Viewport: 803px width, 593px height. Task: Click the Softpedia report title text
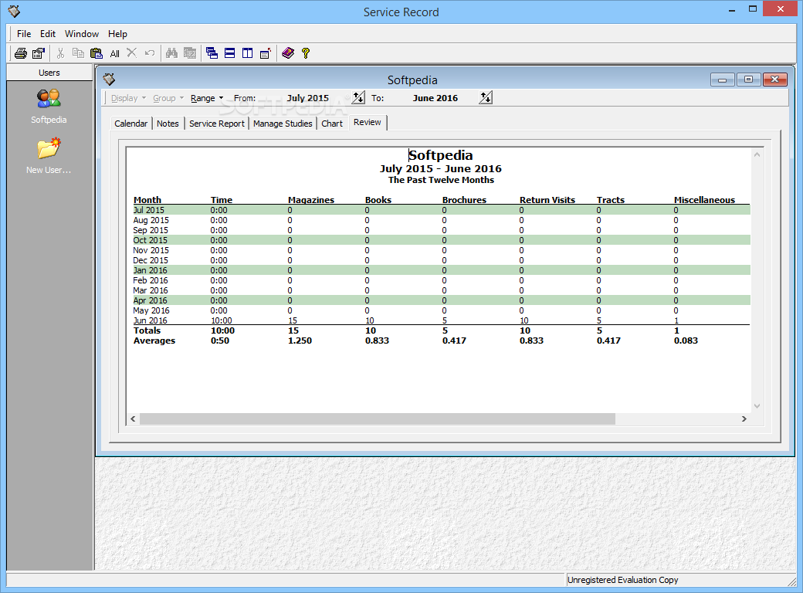[440, 155]
